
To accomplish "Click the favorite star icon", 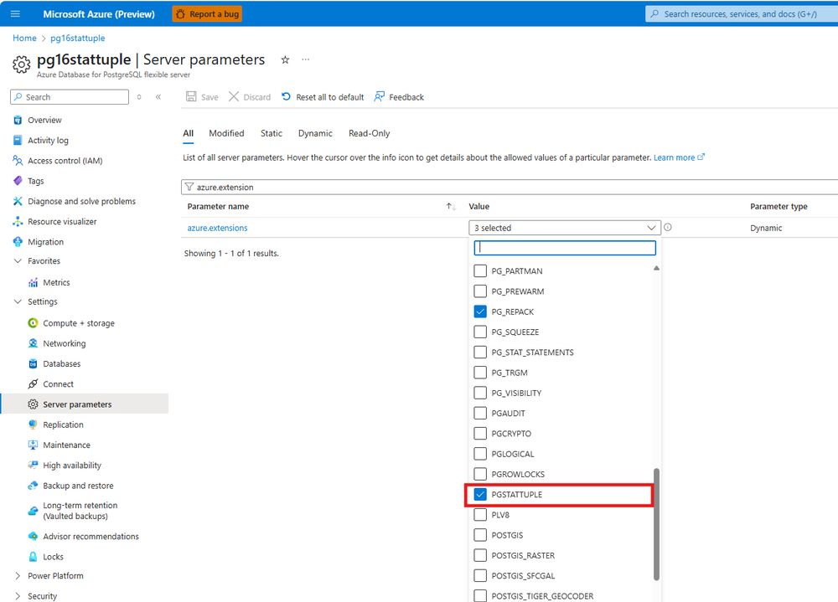I will [286, 59].
